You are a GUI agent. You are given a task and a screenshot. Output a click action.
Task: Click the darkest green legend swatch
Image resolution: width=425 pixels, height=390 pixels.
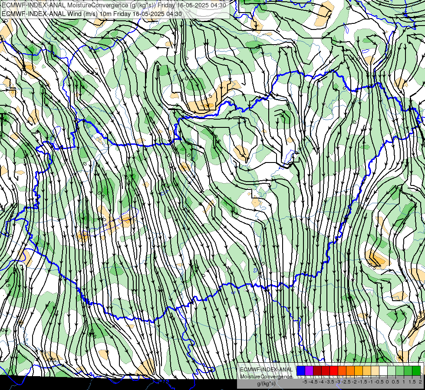416,371
